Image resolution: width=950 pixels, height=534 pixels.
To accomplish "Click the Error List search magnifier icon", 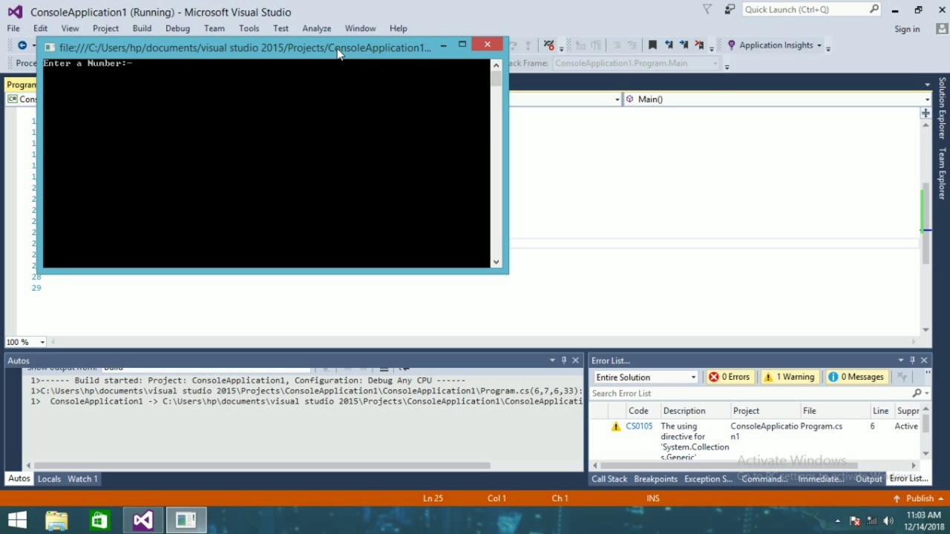I will (917, 393).
